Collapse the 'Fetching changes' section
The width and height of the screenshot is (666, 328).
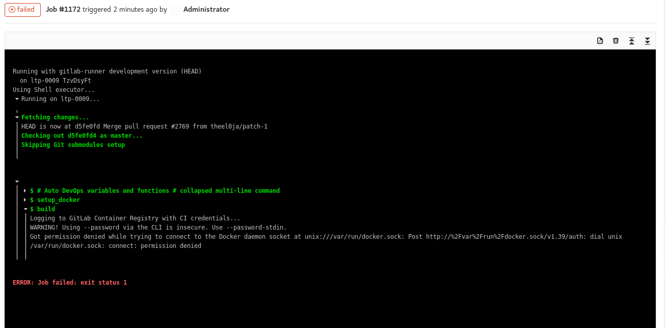(x=16, y=117)
